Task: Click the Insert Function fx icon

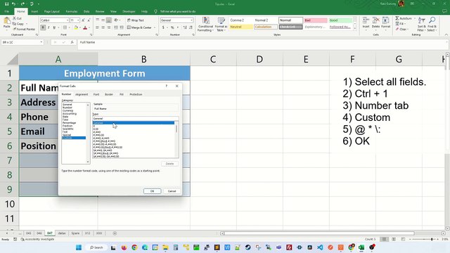Action: [72, 42]
